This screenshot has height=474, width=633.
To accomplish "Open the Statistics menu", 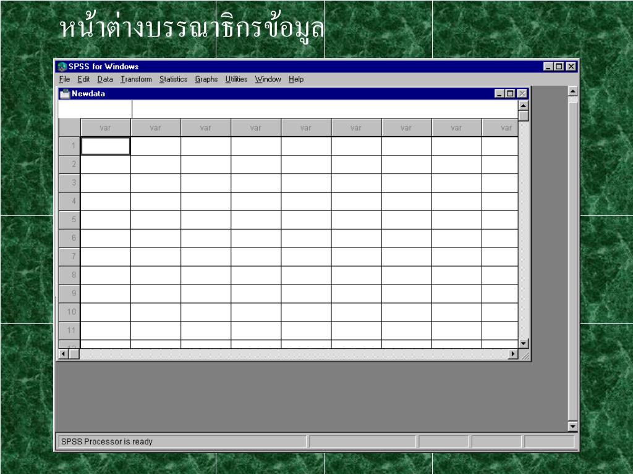I will click(173, 80).
